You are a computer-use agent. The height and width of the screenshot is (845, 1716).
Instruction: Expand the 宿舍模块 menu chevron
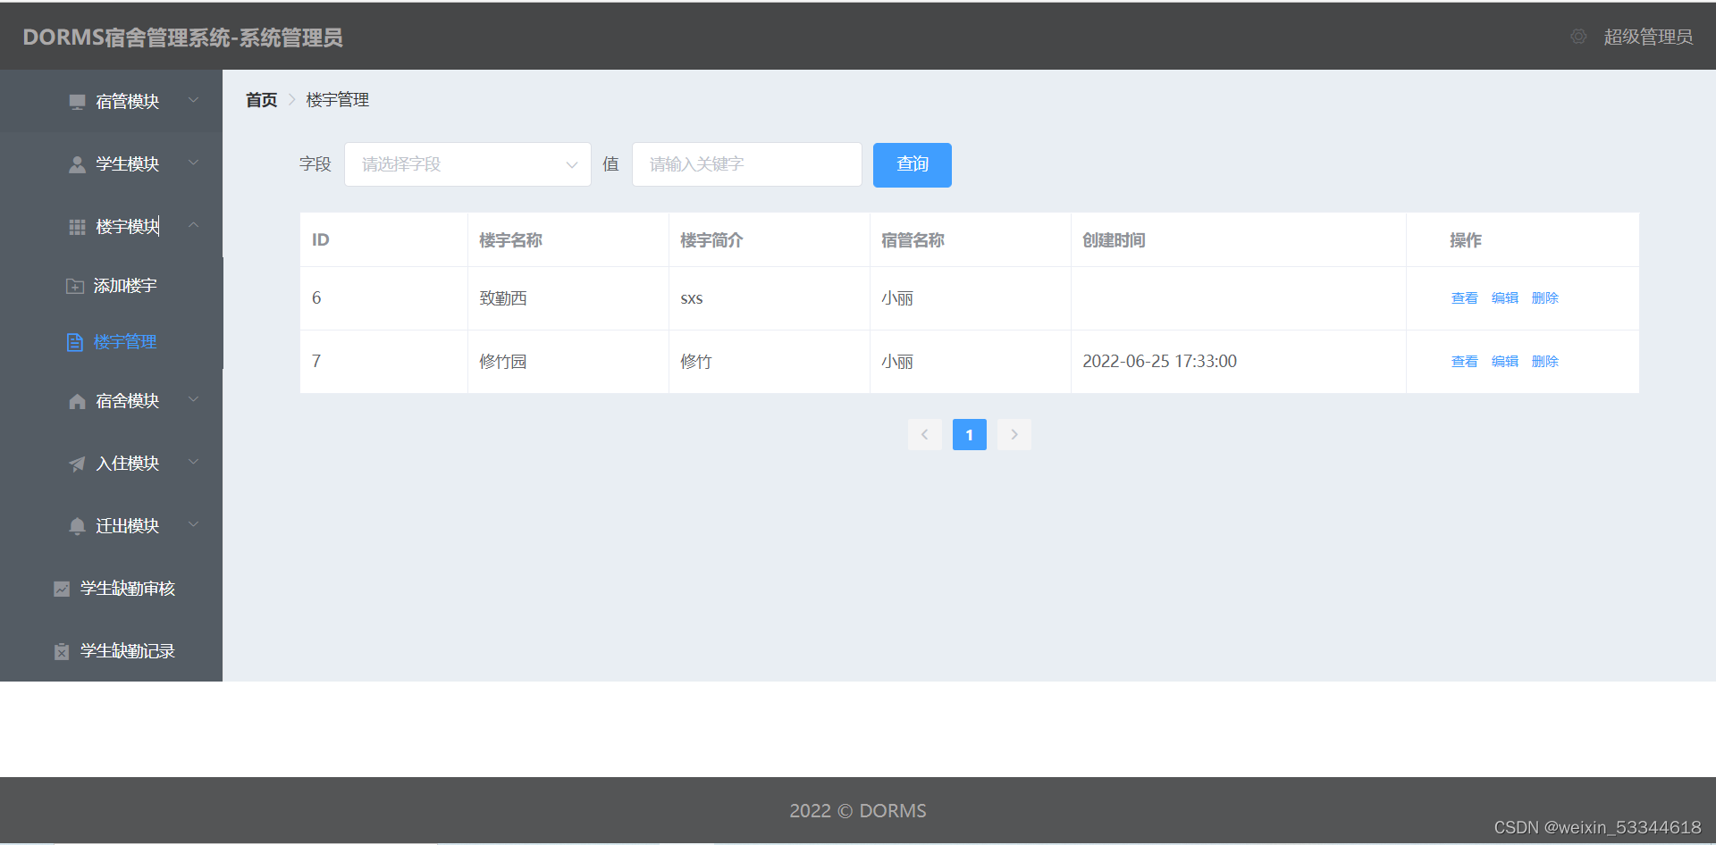pos(194,399)
